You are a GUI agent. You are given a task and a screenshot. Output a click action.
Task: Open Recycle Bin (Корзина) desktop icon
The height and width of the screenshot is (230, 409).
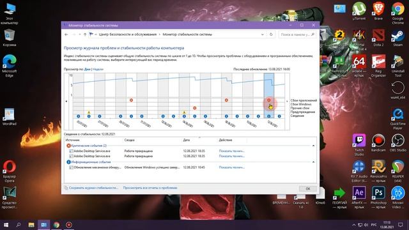[10, 38]
